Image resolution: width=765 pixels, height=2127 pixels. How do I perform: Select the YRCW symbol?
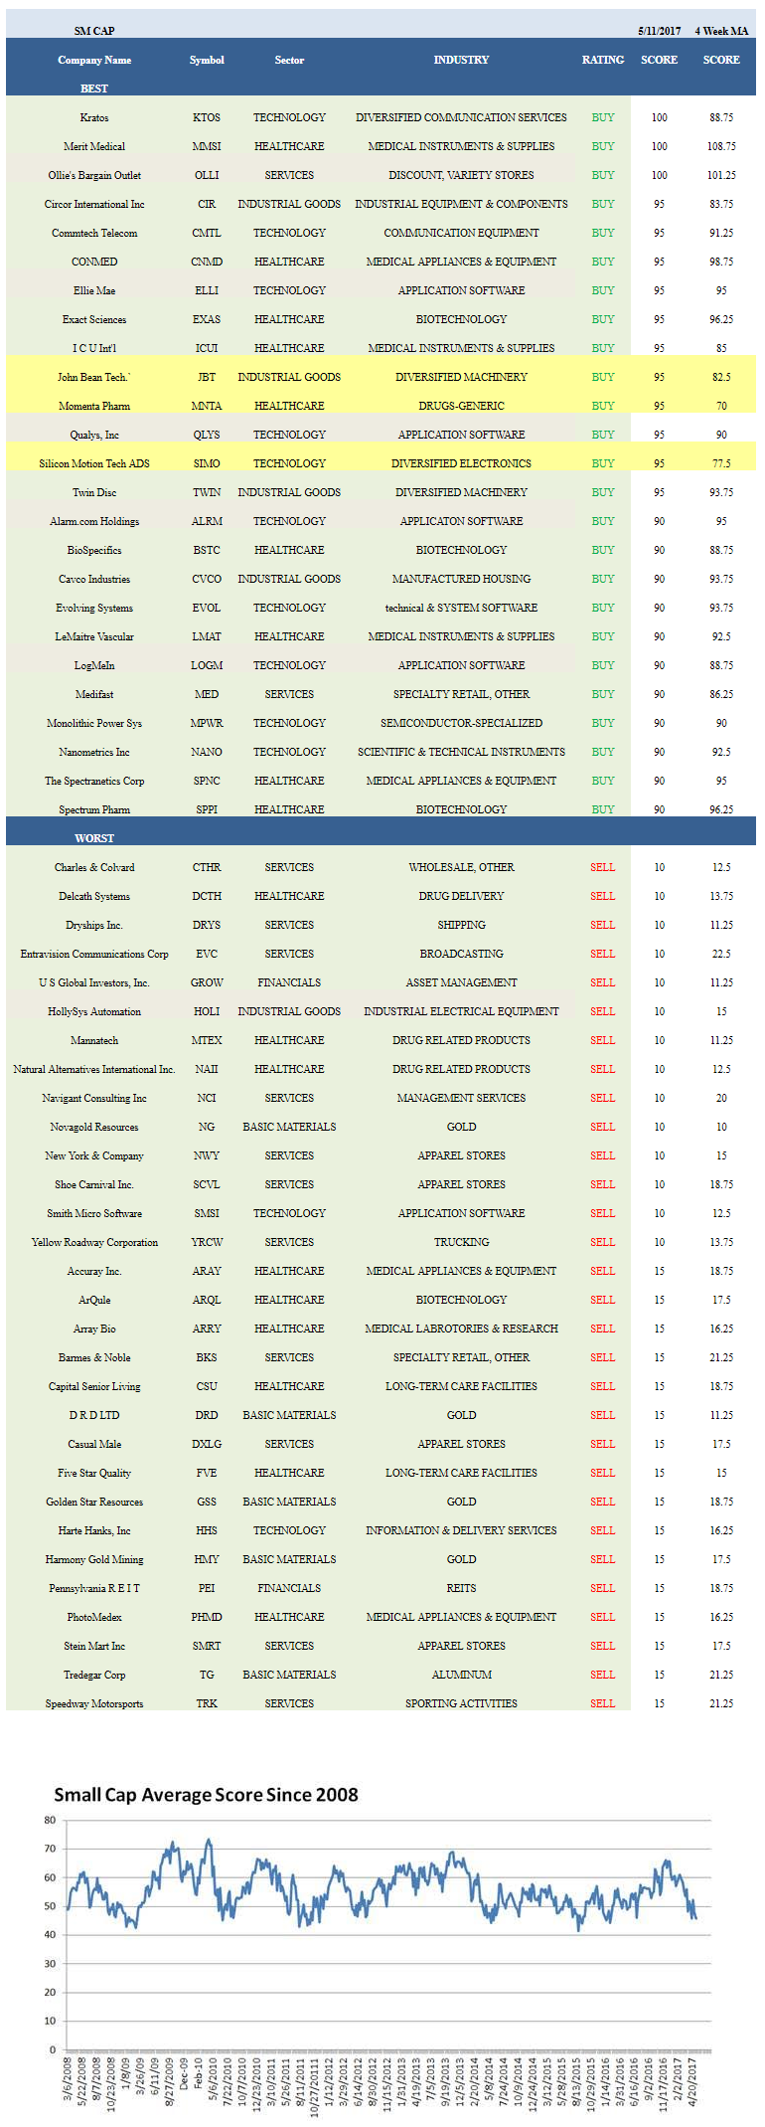(207, 1242)
